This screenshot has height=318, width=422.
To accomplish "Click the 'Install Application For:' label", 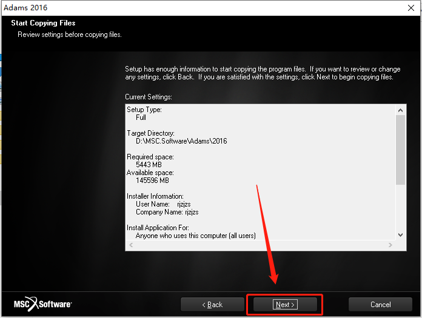I will [x=158, y=228].
